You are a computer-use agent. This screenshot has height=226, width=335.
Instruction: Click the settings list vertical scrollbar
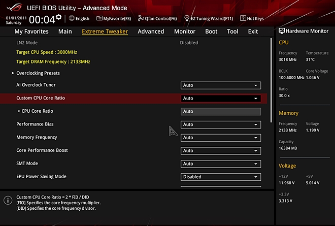point(271,80)
